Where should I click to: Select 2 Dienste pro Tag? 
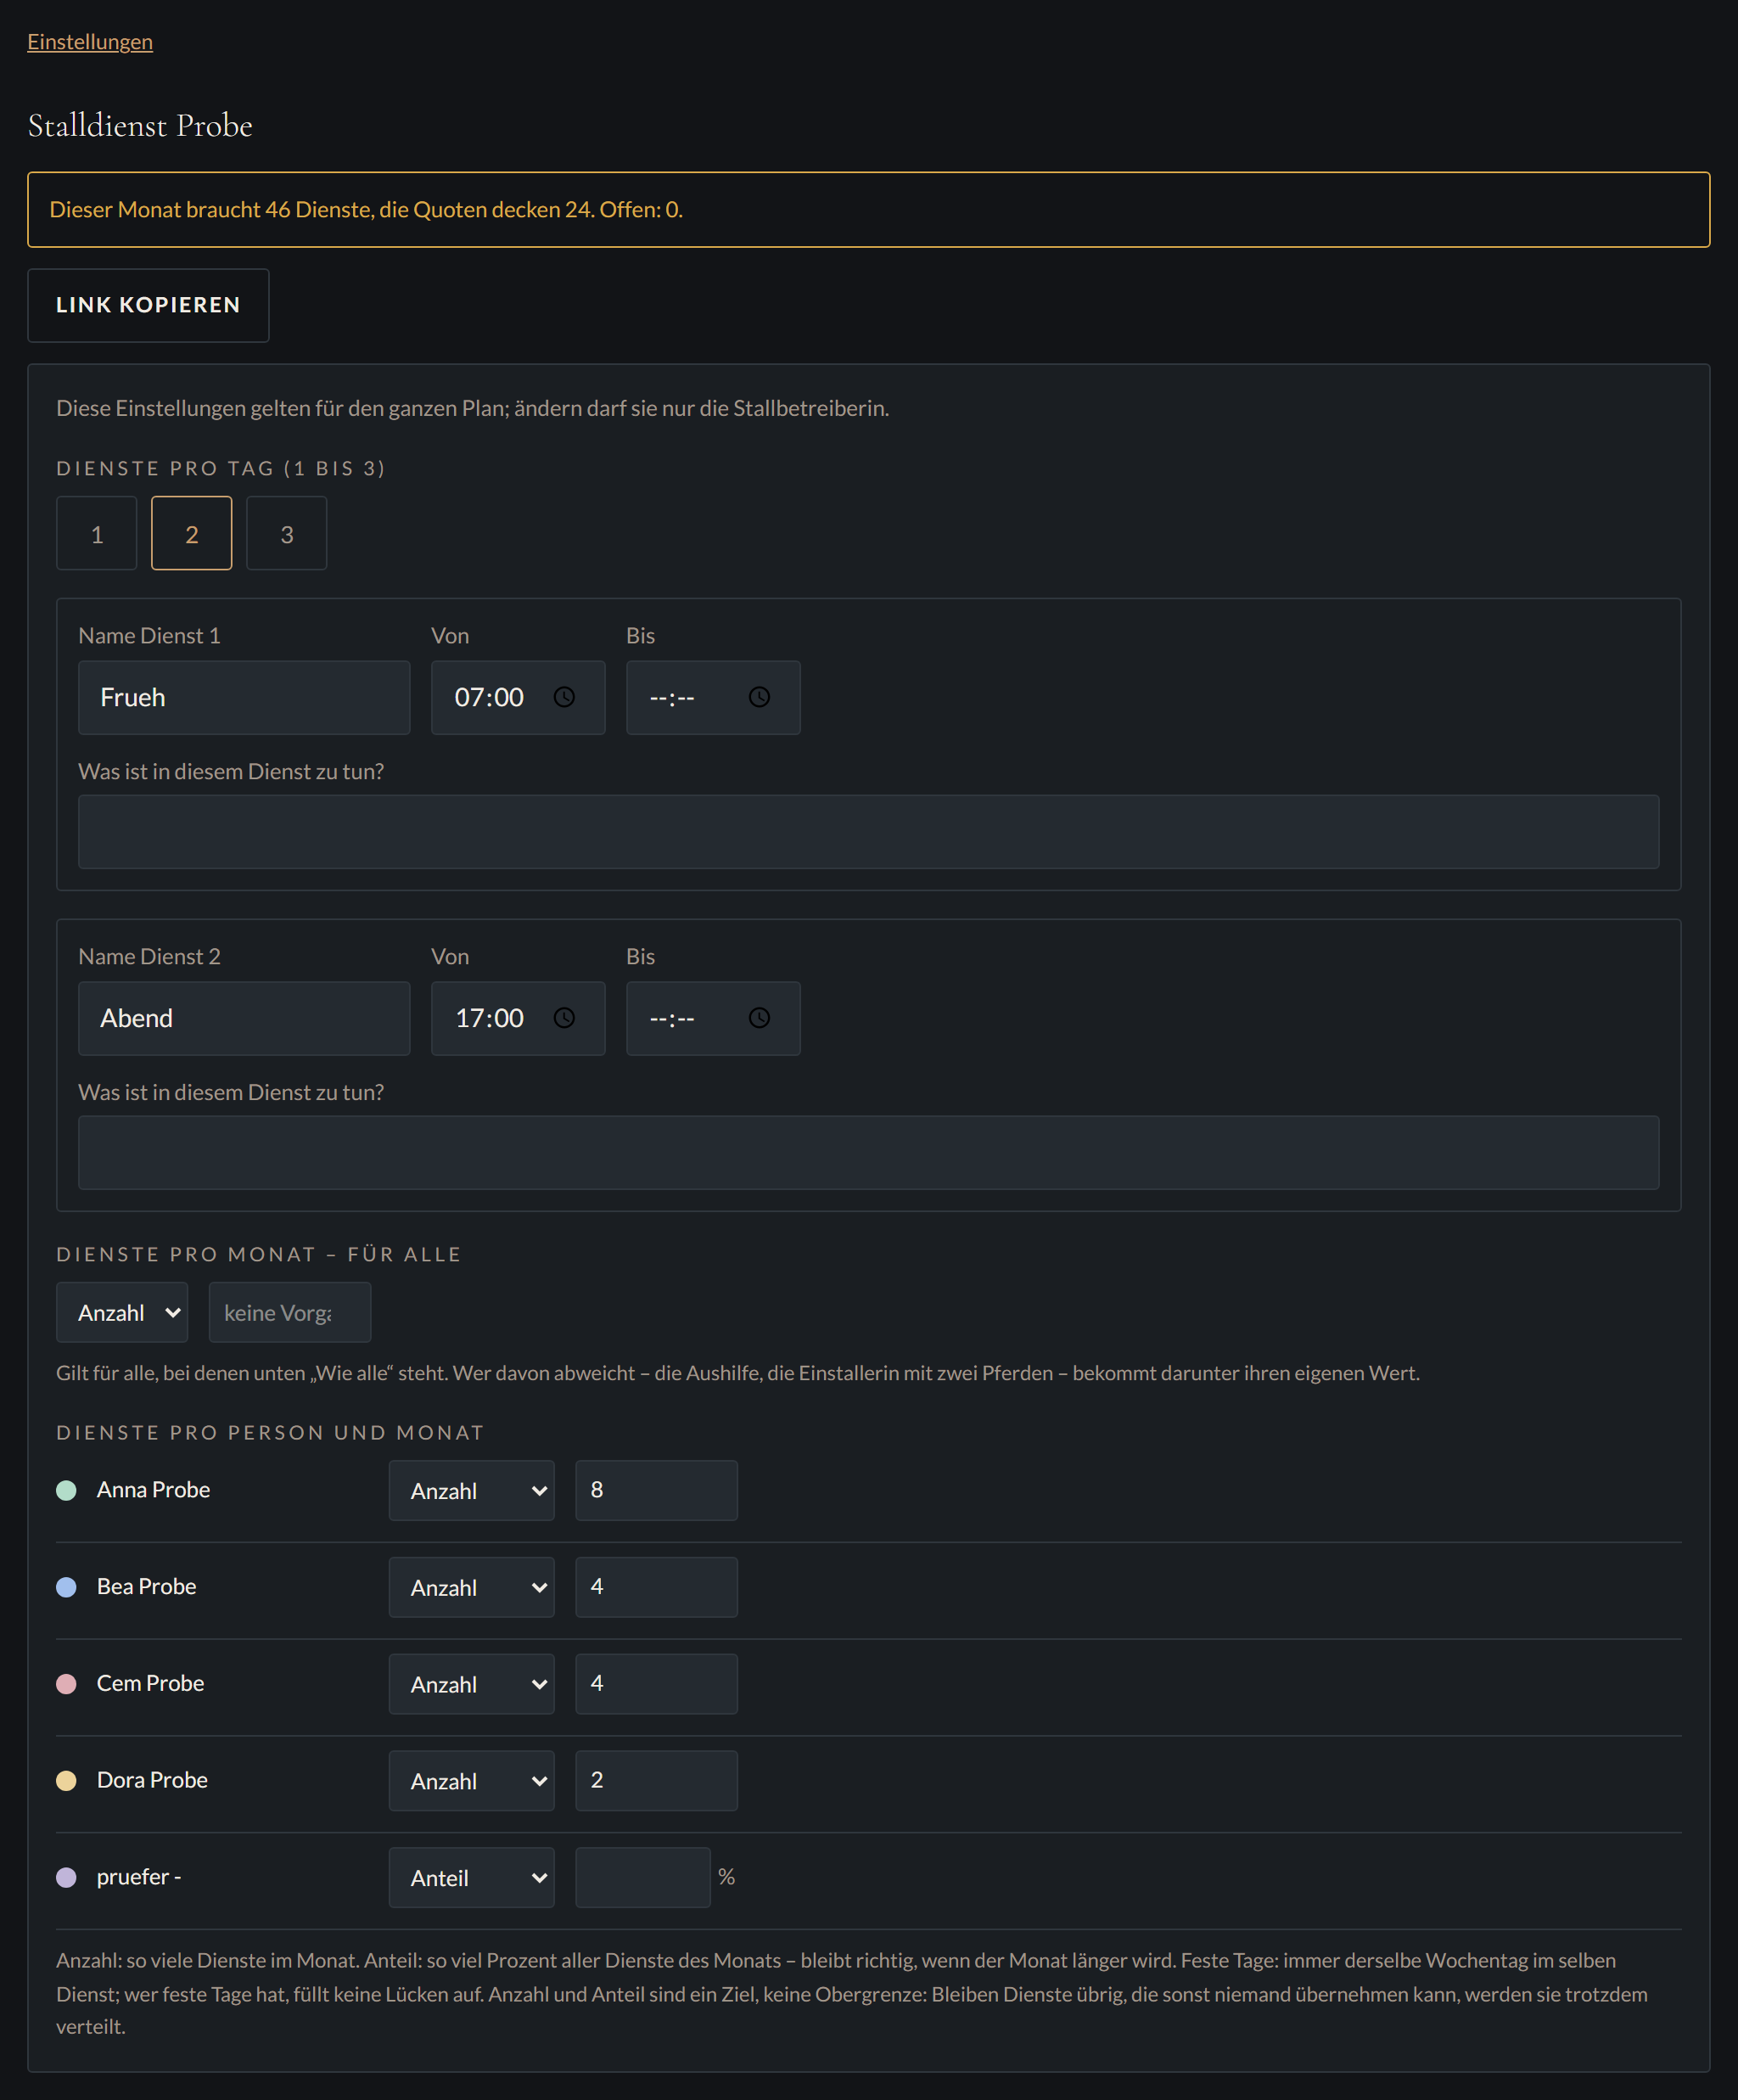[x=192, y=533]
